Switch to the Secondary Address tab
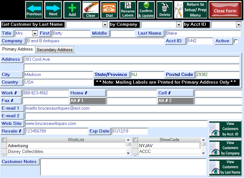 54,50
